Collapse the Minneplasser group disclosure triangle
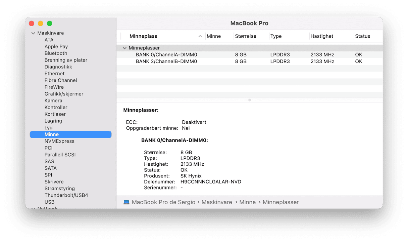Viewport: 408px width, 242px height. 125,48
